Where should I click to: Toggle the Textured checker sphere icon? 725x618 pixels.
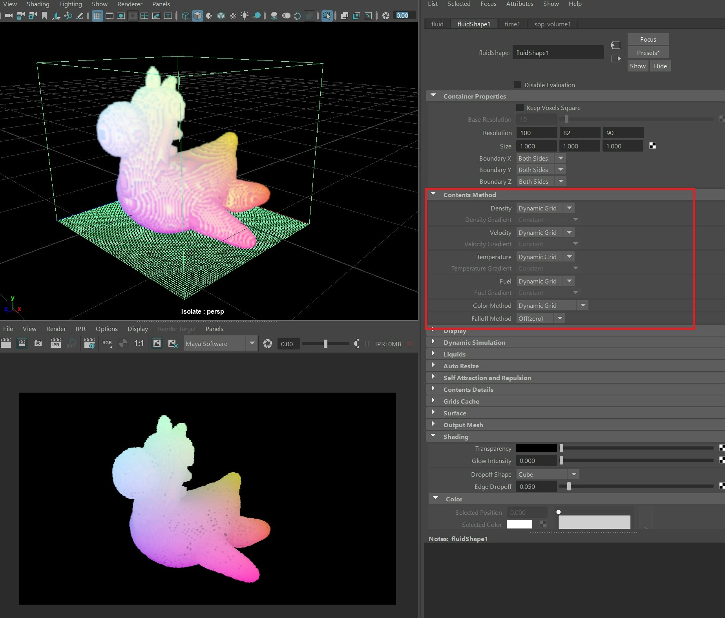pyautogui.click(x=233, y=16)
